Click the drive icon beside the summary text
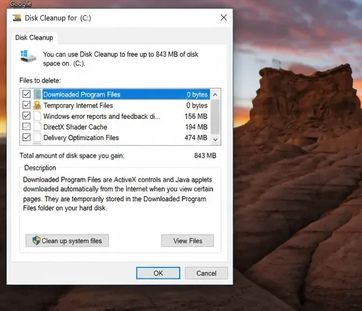362x311 pixels. coord(28,57)
